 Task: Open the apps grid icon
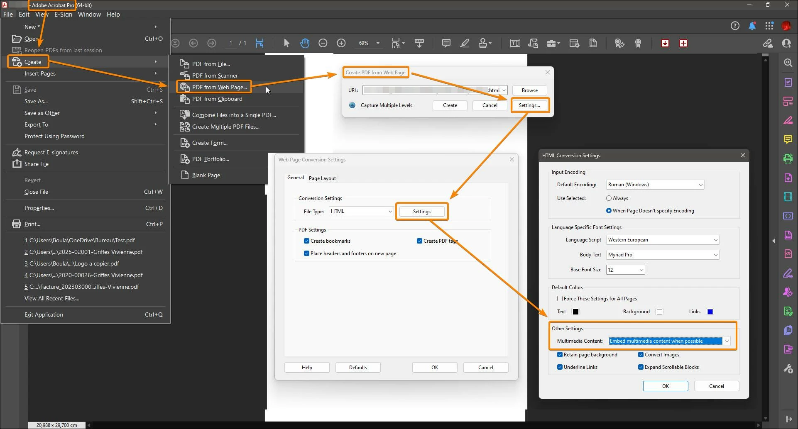769,26
